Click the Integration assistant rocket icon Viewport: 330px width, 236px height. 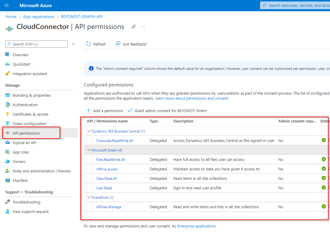pyautogui.click(x=7, y=74)
